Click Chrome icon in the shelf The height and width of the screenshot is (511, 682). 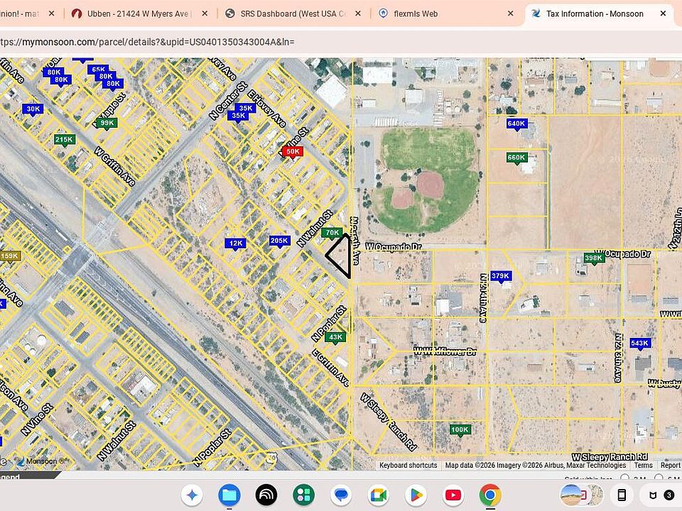[490, 495]
